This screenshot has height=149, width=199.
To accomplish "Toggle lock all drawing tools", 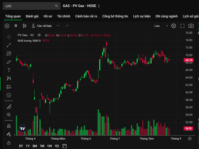I will click(9, 142).
